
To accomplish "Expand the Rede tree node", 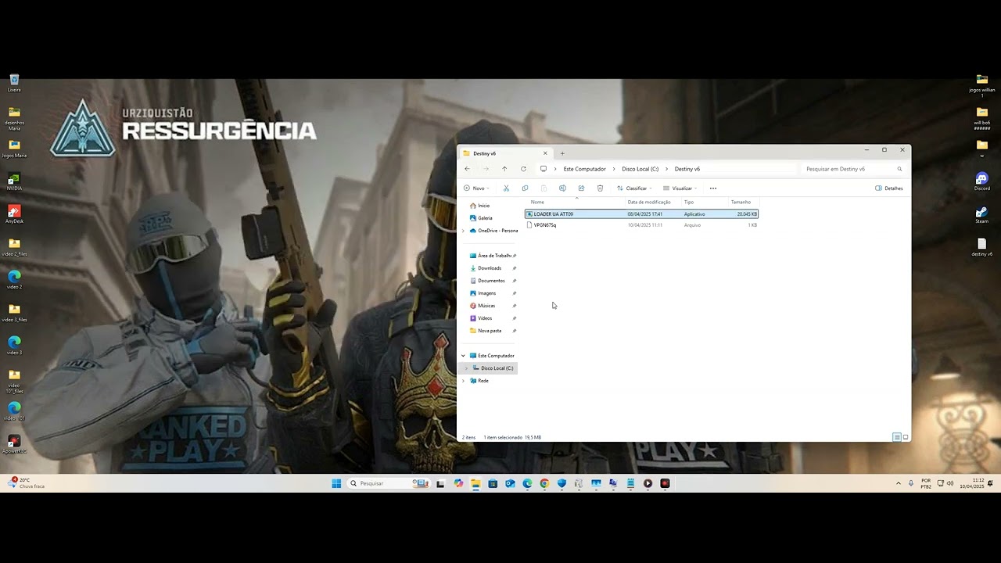I will click(463, 381).
